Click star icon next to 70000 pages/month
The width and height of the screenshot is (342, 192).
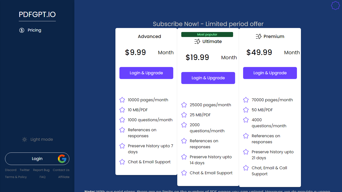click(x=246, y=100)
